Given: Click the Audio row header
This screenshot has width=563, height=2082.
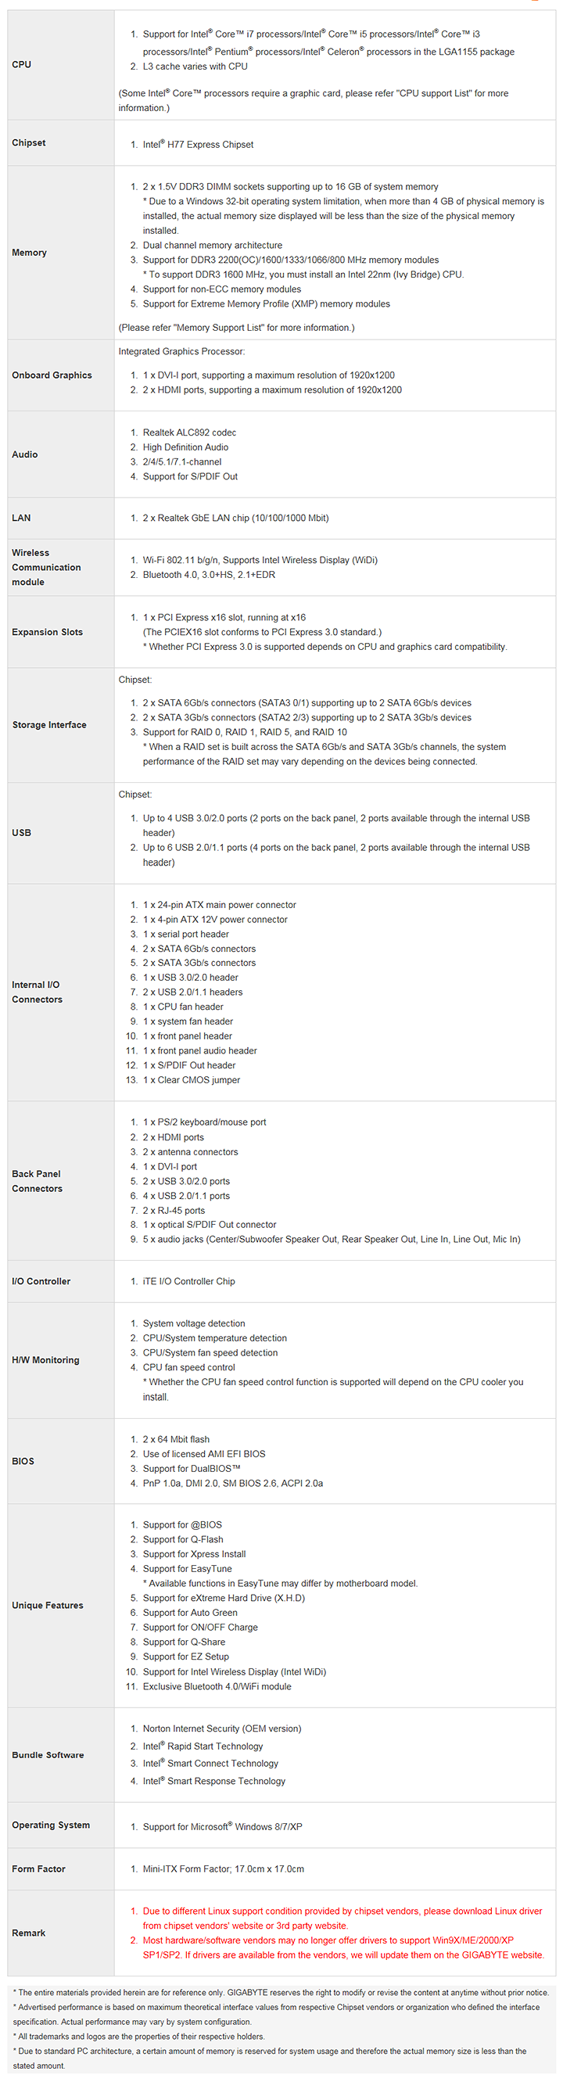Looking at the screenshot, I should pyautogui.click(x=25, y=454).
